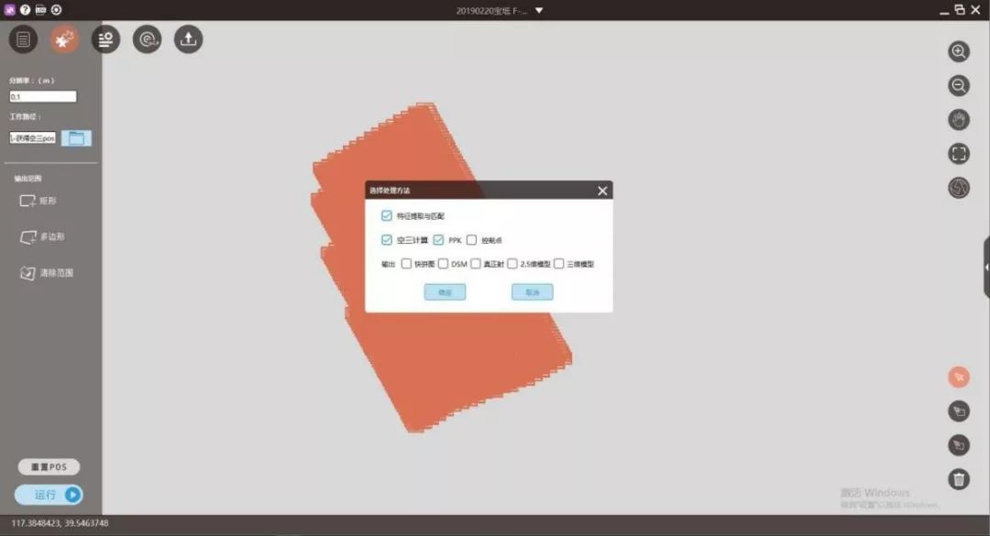
Task: Click the zoom out magnifier icon
Action: (959, 86)
